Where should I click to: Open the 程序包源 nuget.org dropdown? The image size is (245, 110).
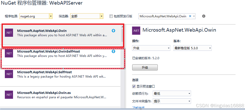(36, 16)
